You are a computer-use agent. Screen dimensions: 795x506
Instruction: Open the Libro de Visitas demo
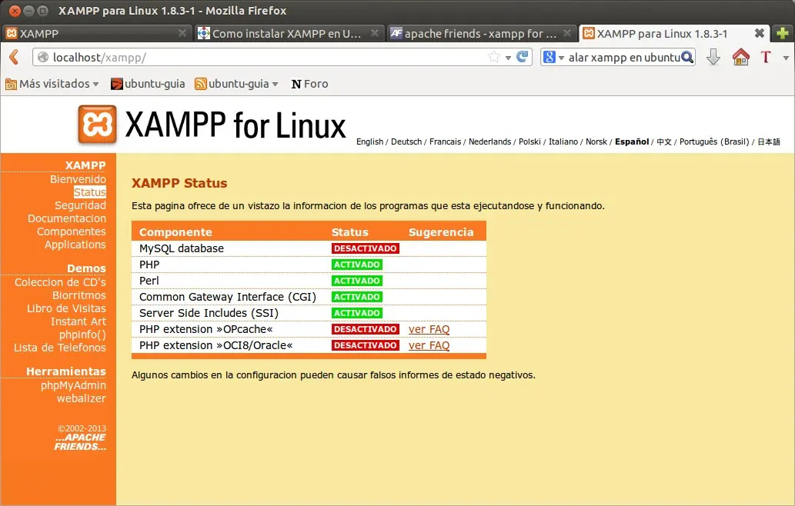click(x=66, y=308)
